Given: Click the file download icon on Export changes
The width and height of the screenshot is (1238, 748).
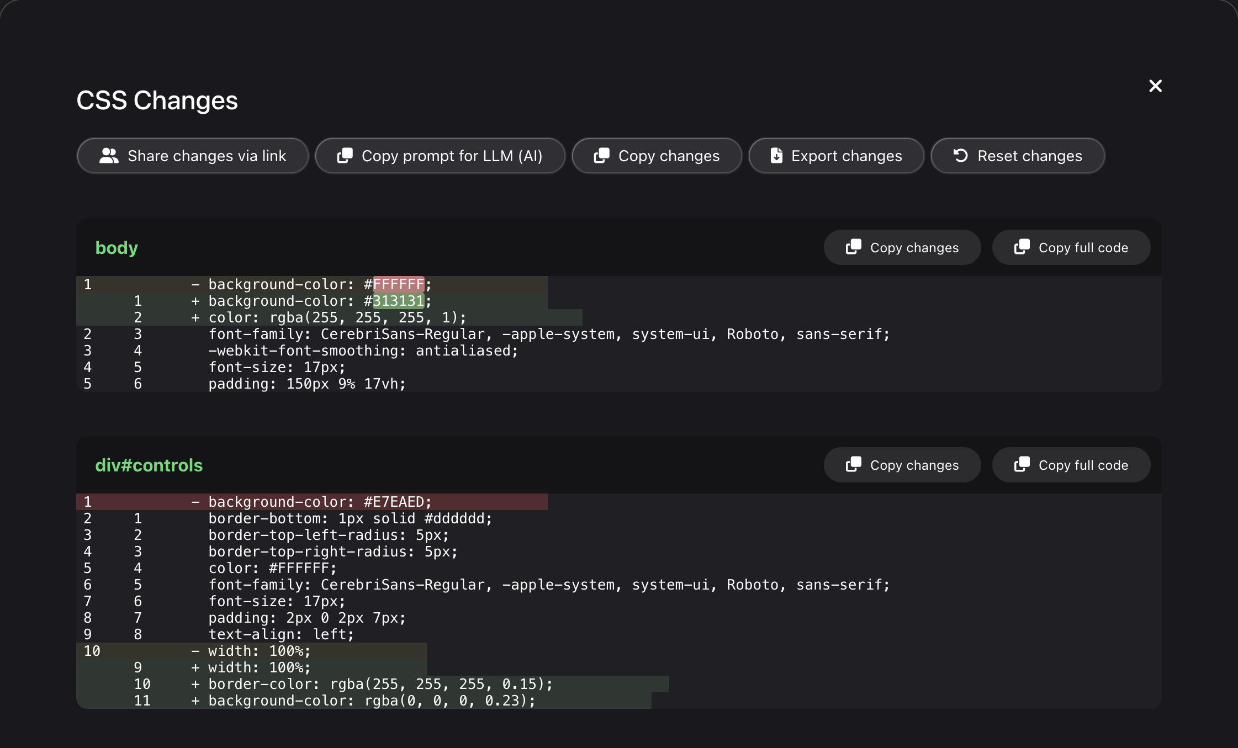Looking at the screenshot, I should [776, 156].
